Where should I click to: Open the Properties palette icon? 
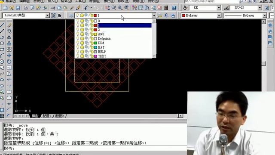(x=134, y=8)
